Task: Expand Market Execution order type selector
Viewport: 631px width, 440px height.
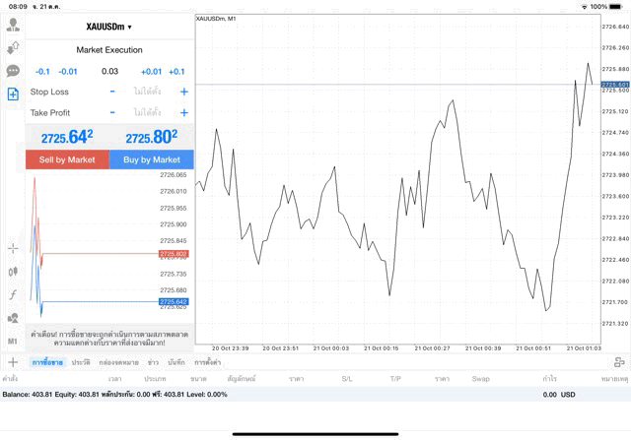Action: tap(109, 49)
